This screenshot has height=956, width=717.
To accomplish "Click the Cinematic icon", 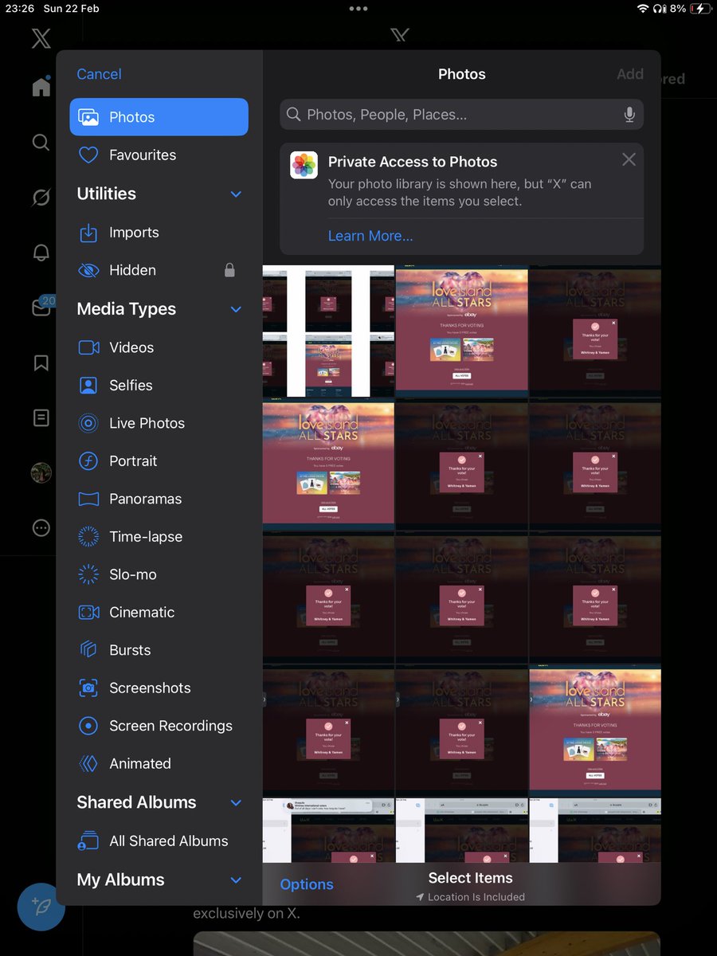I will click(88, 613).
